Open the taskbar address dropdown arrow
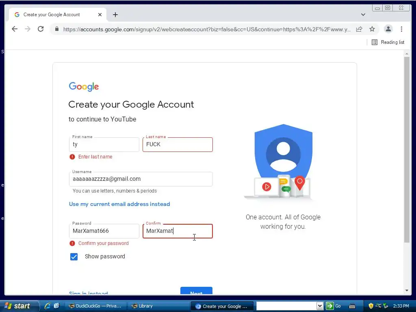 tap(320, 306)
